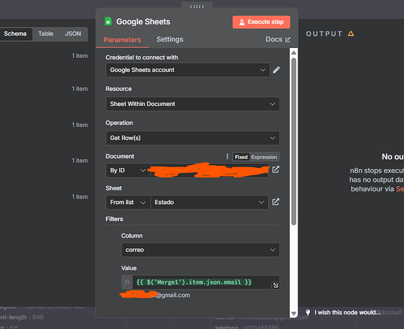
Task: Expand the Resource dropdown Sheet Within Document
Action: tap(192, 104)
